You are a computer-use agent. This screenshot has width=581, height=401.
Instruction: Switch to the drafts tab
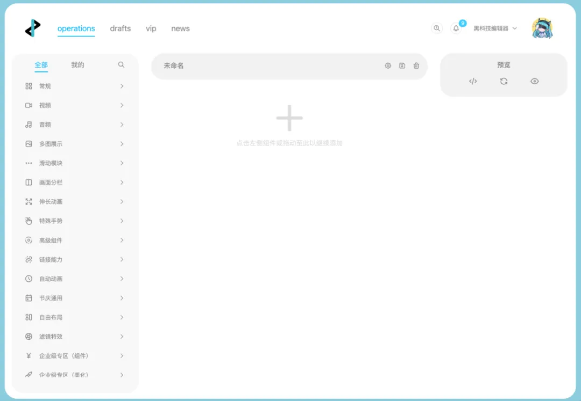(x=120, y=28)
